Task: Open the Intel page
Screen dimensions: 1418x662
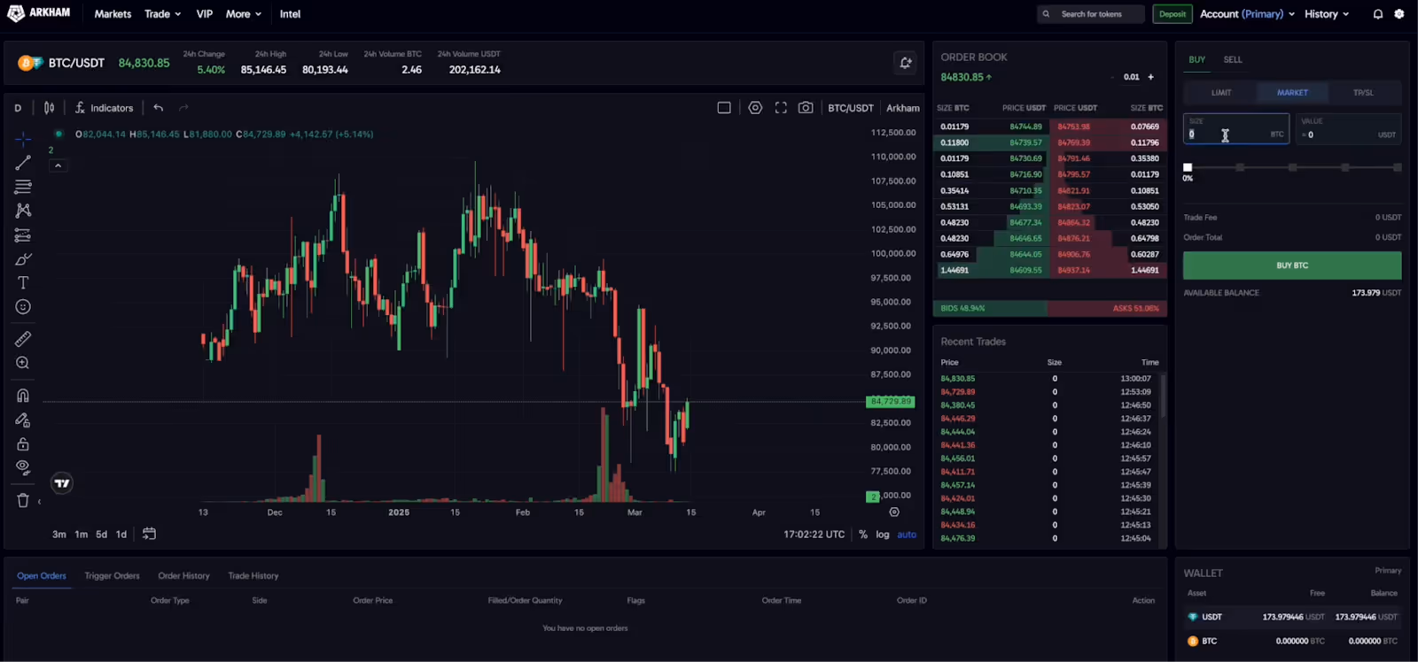Action: 290,14
